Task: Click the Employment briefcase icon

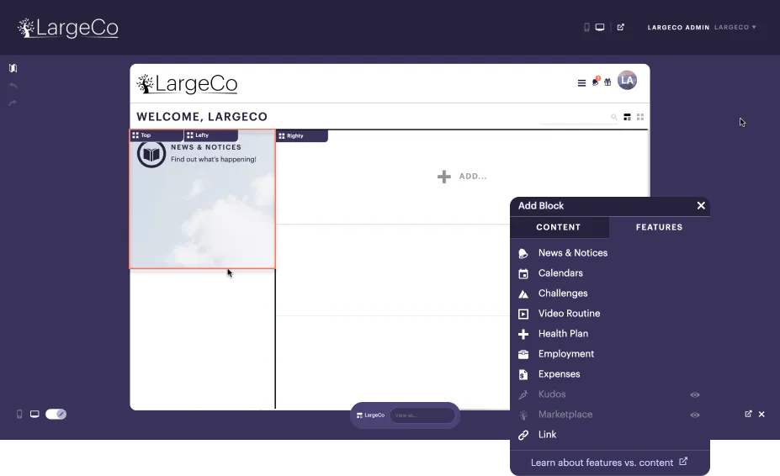Action: pos(523,354)
